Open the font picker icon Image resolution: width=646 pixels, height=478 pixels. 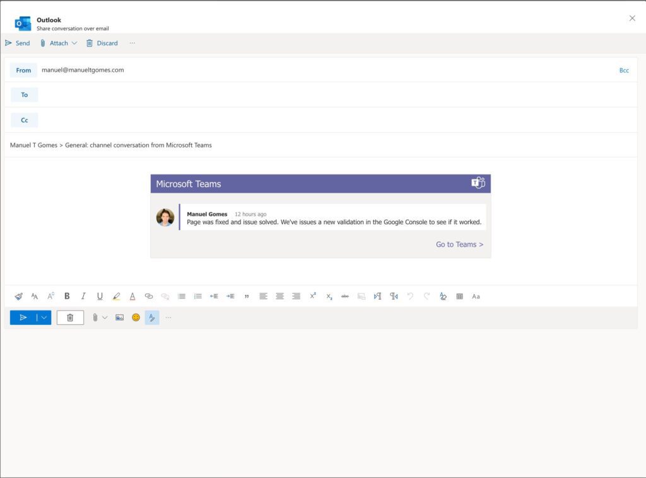click(x=35, y=296)
